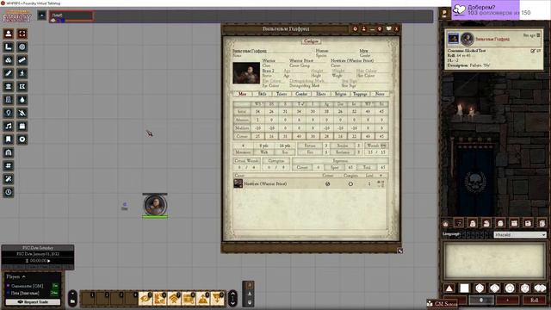Collapse the Players list header

tap(15, 276)
